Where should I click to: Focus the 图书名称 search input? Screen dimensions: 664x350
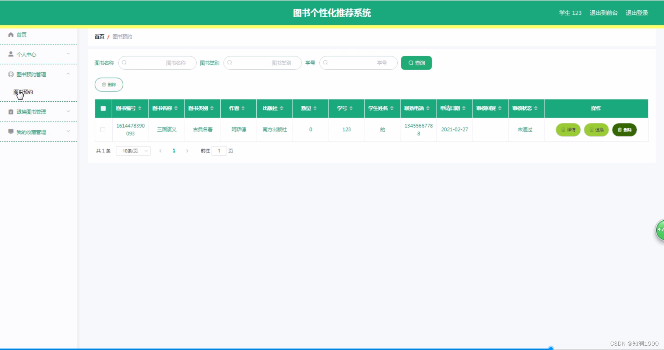point(157,63)
